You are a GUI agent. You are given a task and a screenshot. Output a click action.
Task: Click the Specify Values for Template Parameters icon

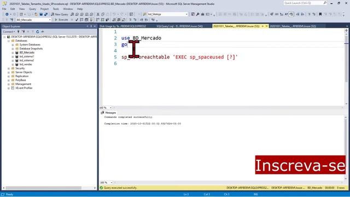pyautogui.click(x=153, y=20)
